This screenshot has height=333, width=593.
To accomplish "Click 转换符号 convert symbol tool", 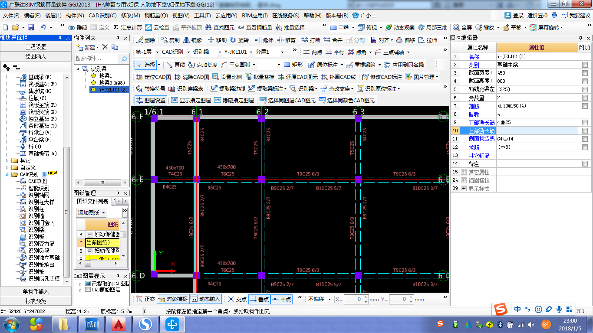I will click(150, 88).
